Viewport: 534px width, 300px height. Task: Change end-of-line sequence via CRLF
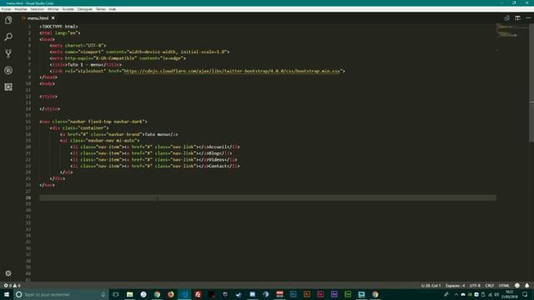point(490,285)
